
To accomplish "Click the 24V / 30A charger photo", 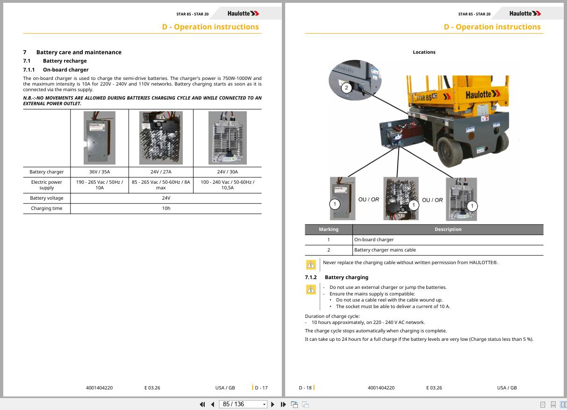I will (227, 138).
